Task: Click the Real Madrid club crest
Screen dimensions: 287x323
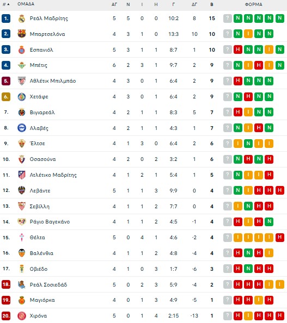Action: point(22,18)
